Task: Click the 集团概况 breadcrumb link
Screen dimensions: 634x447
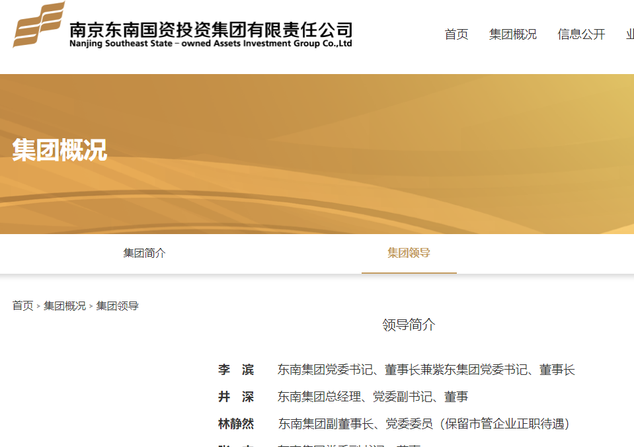Action: tap(65, 305)
